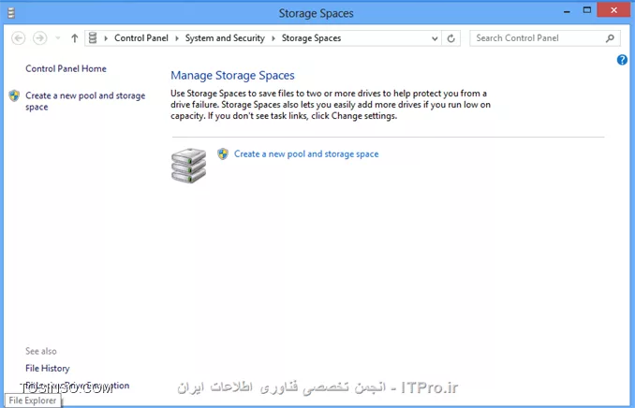Go up one level with up arrow
This screenshot has height=408, width=635.
[75, 38]
